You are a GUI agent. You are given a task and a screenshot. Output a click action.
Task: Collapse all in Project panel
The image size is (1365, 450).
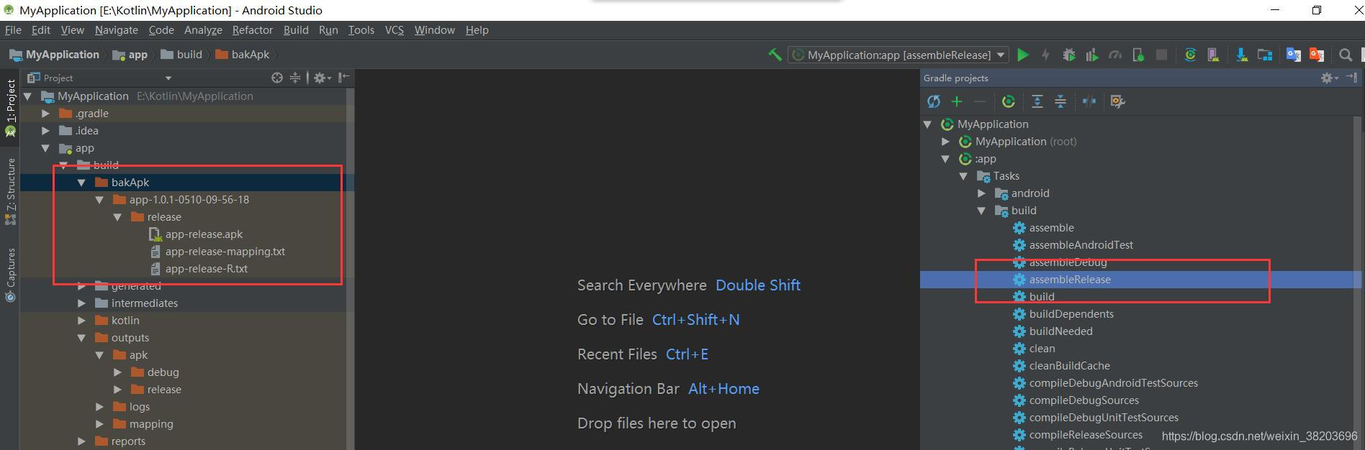tap(295, 78)
